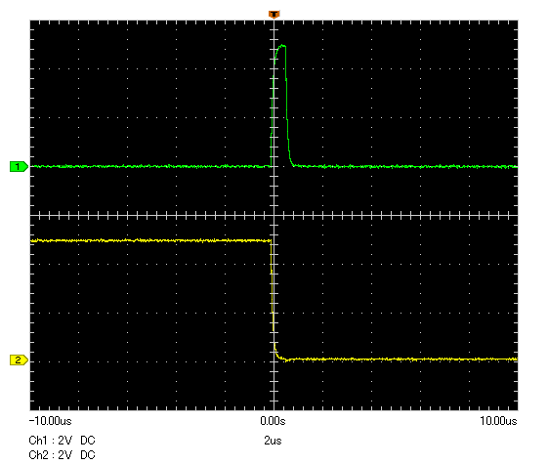Viewport: 548px width, 465px height.
Task: Click the center crosshair of the graticule
Action: [274, 215]
